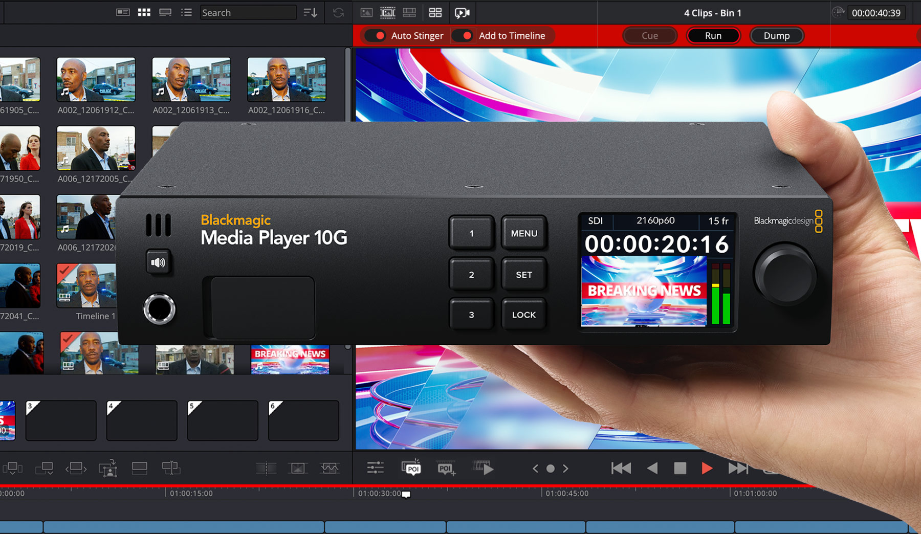
Task: Switch media pool to list view
Action: point(186,12)
